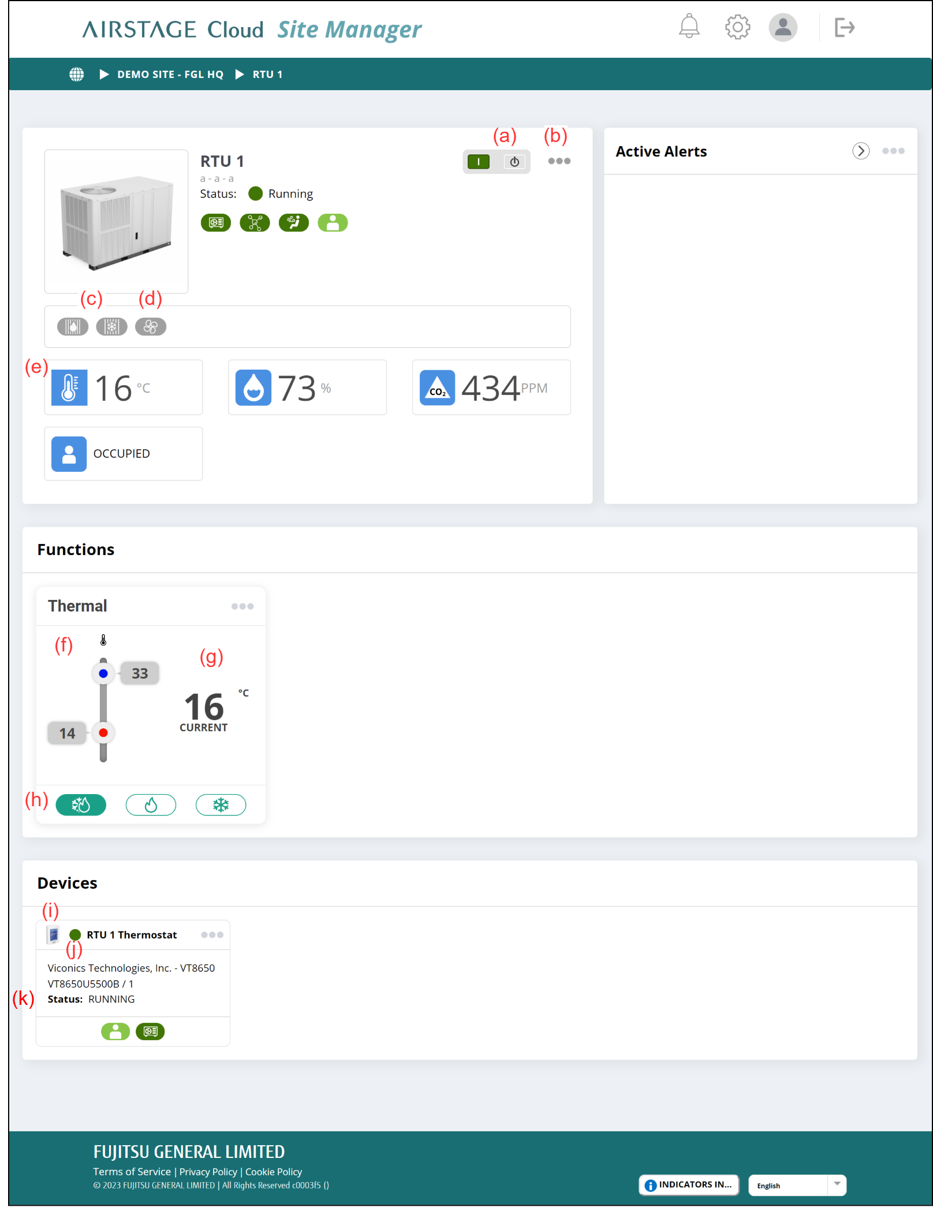Select cool-only snowflake mode button

click(x=221, y=804)
